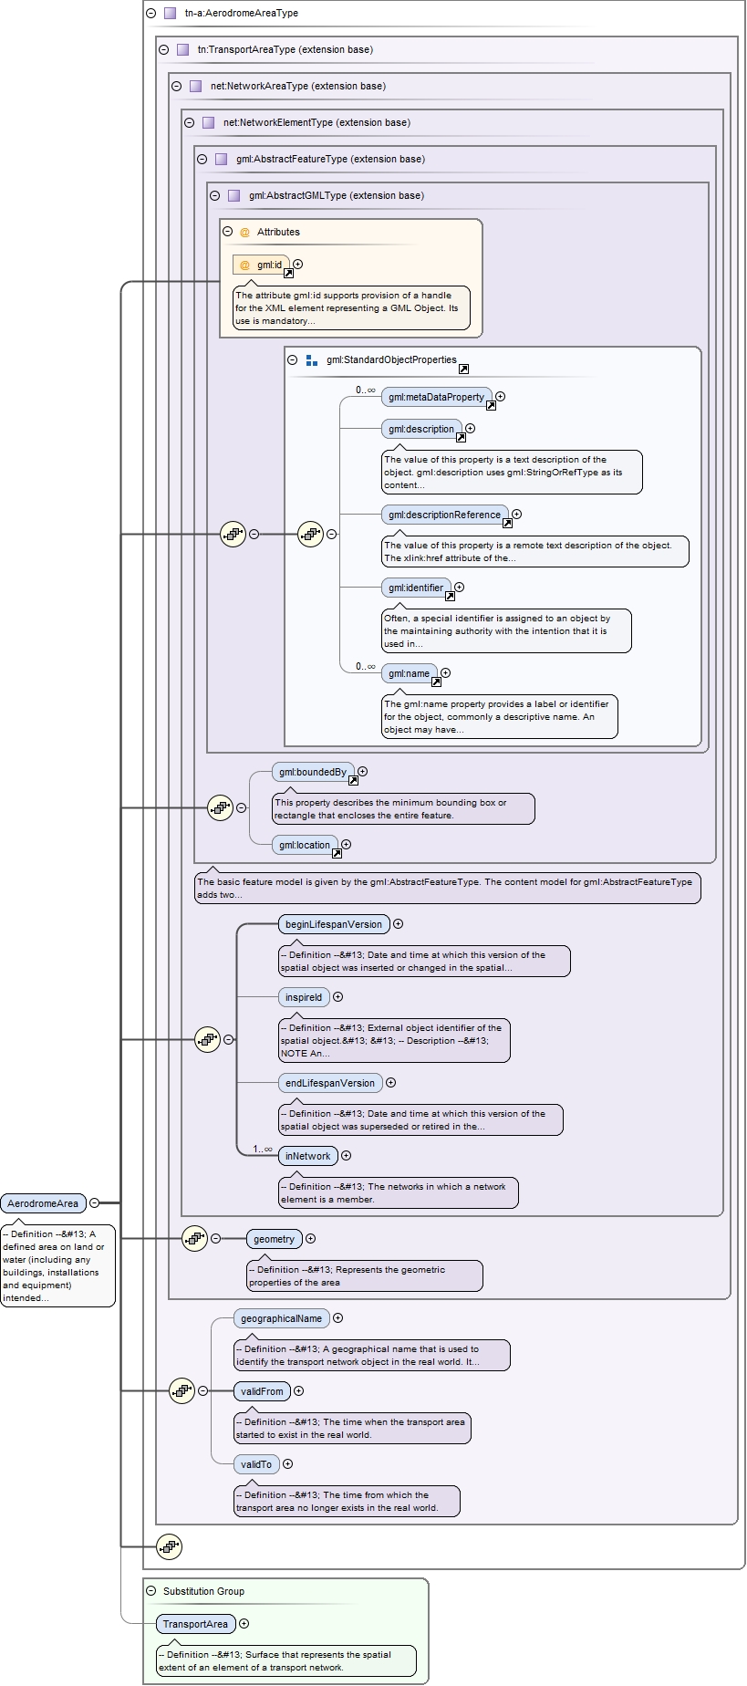The width and height of the screenshot is (747, 1686).
Task: Select the gml:boundedBy element node
Action: tap(313, 772)
